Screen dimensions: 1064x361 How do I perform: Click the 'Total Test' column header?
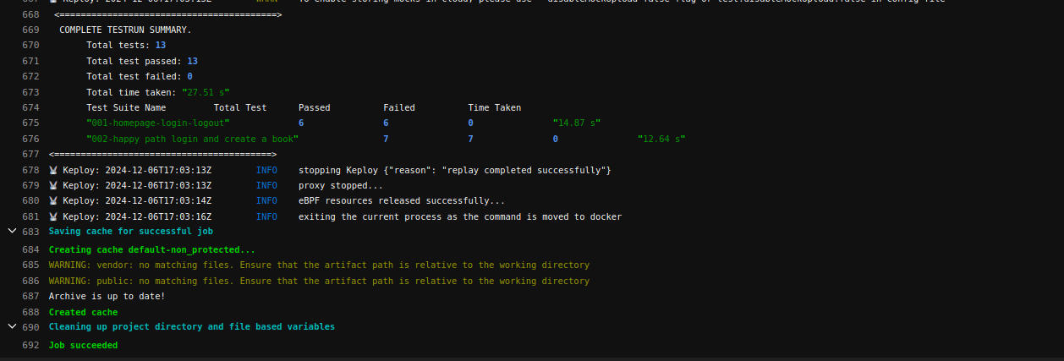pyautogui.click(x=240, y=107)
